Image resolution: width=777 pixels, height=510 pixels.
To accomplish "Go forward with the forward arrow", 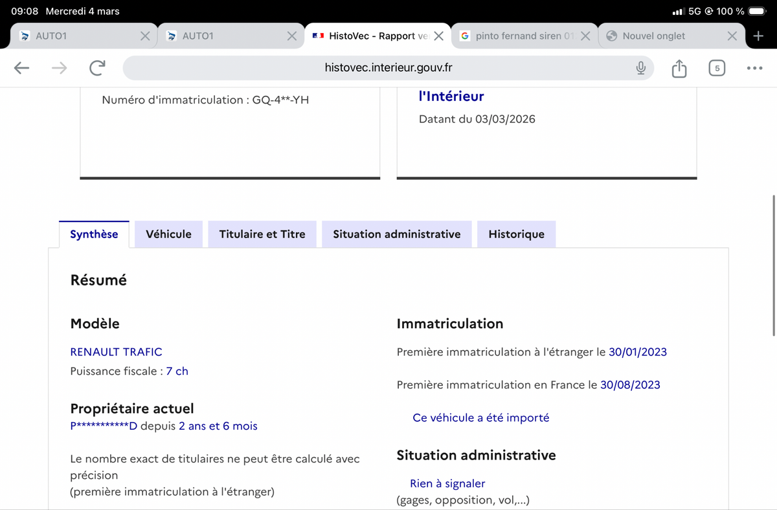I will pos(59,68).
